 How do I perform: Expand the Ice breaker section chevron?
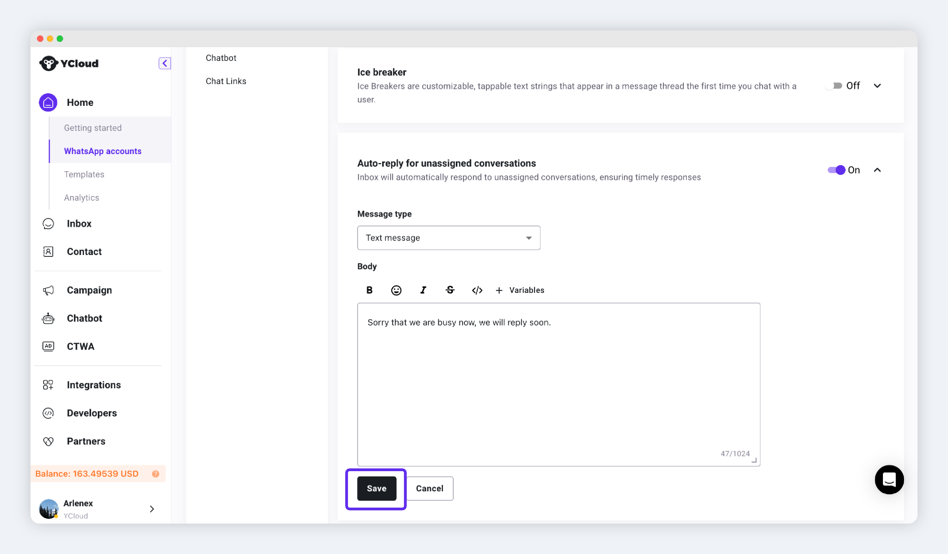click(877, 86)
